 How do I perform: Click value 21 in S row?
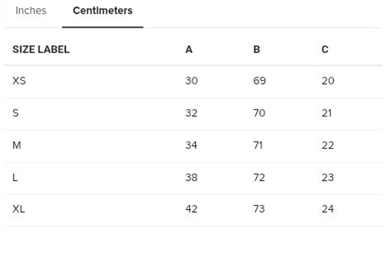pos(327,113)
